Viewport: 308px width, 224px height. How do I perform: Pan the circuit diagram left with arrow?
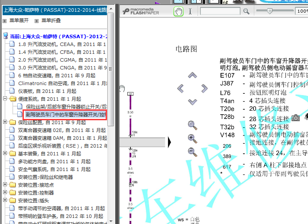181,89
